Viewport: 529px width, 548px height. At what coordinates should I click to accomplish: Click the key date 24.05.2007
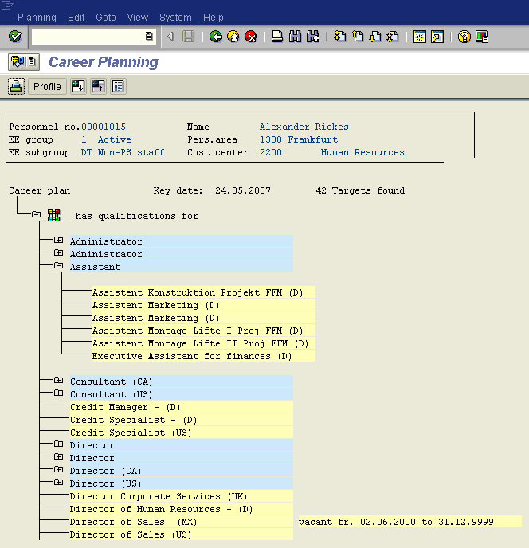pyautogui.click(x=243, y=190)
